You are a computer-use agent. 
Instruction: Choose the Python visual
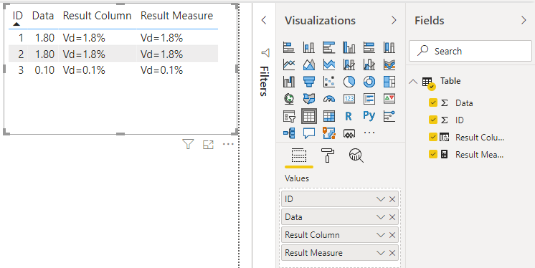click(x=369, y=116)
